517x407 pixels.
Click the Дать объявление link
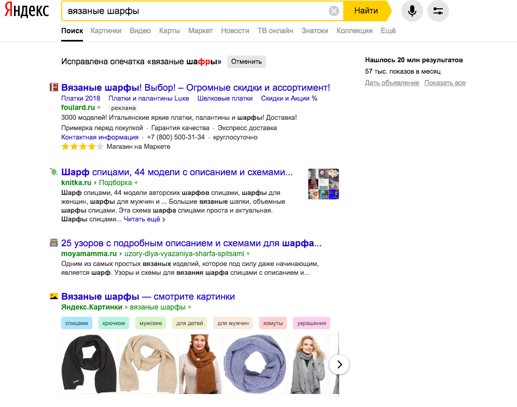(392, 83)
